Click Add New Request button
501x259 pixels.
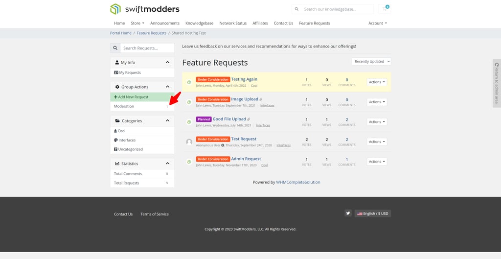[142, 97]
